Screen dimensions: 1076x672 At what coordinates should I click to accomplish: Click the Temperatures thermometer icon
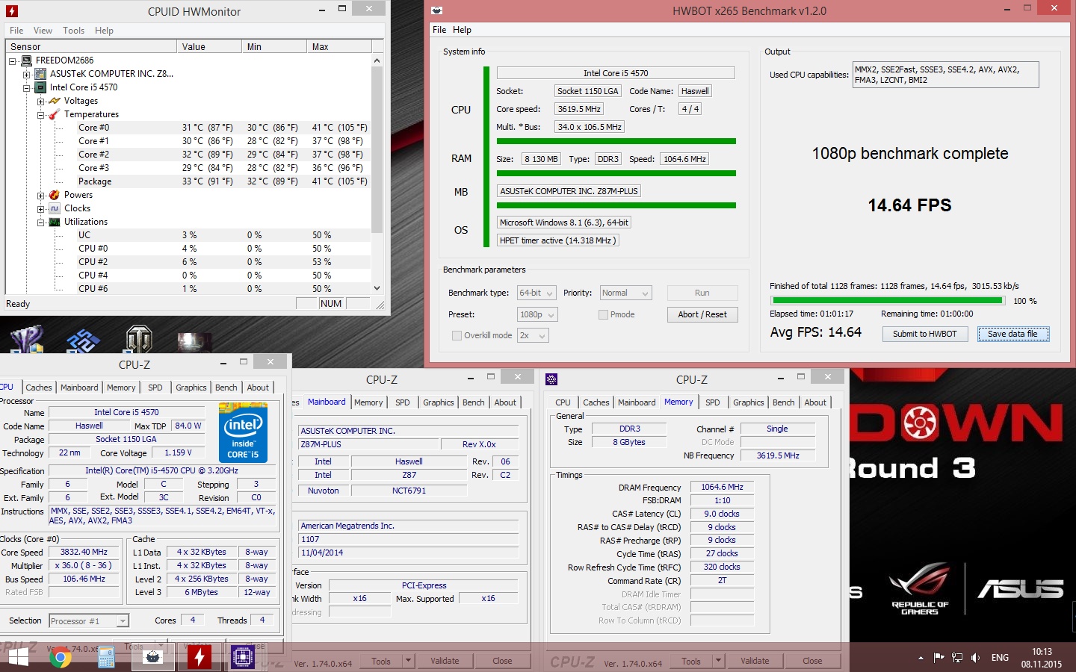[x=55, y=114]
